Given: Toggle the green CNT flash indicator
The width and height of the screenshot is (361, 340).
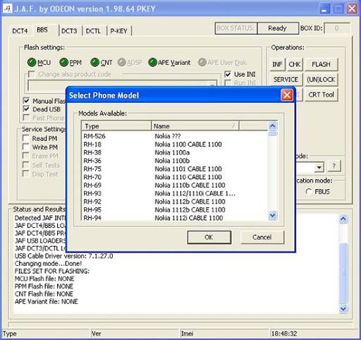Looking at the screenshot, I should [x=94, y=63].
